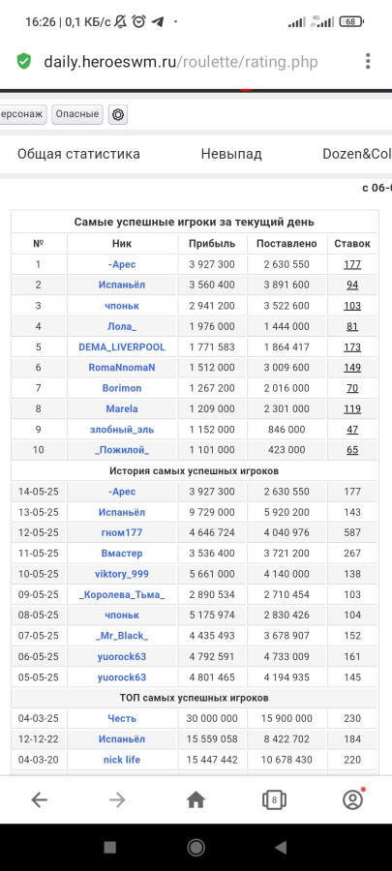Open DEMA_LIVERPOOL player link
Viewport: 392px width, 871px height.
pyautogui.click(x=122, y=347)
